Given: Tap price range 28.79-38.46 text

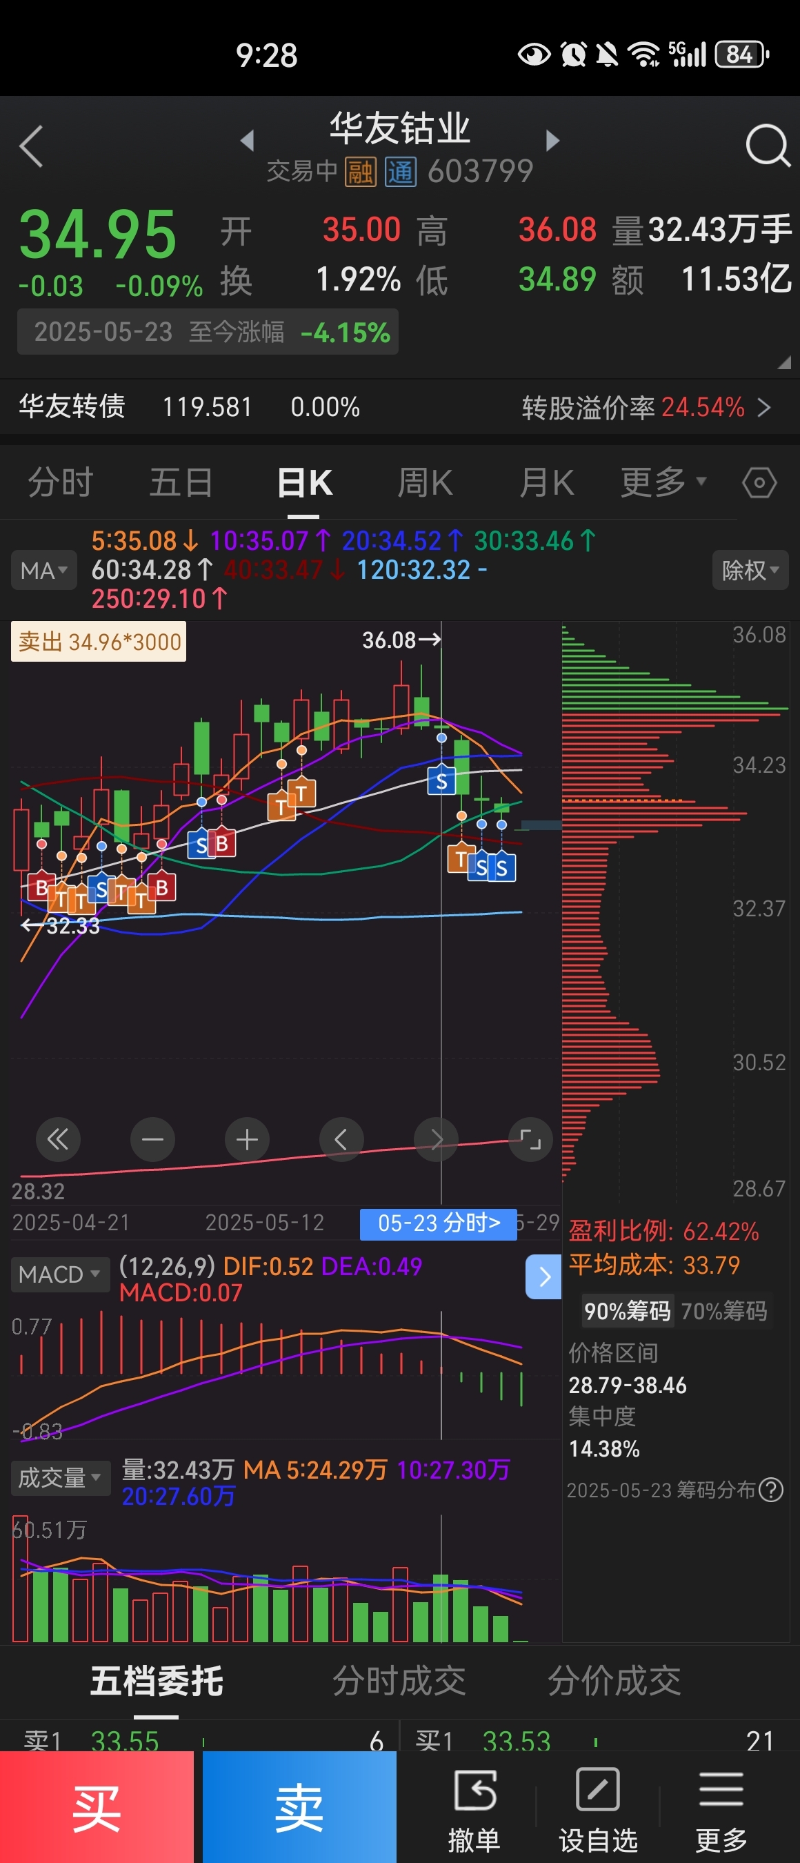Looking at the screenshot, I should coord(628,1385).
